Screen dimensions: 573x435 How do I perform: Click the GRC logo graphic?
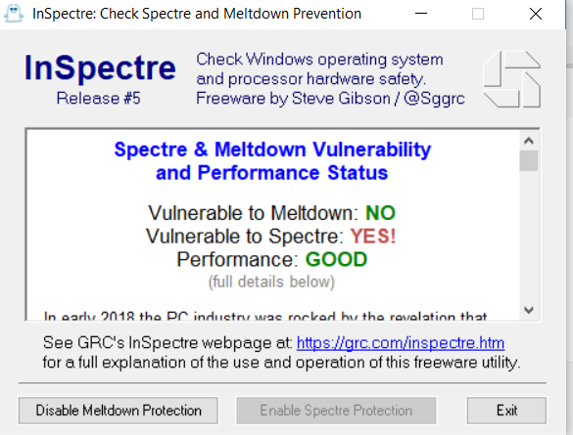tap(511, 79)
